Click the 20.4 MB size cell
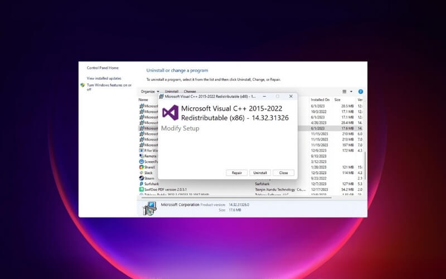 [347, 123]
